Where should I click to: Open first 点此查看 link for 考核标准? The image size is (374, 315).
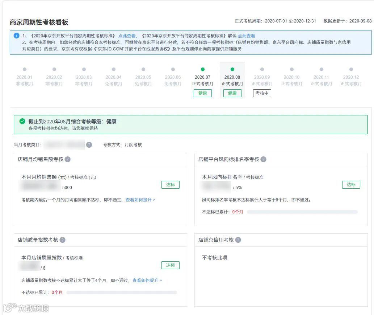point(127,36)
